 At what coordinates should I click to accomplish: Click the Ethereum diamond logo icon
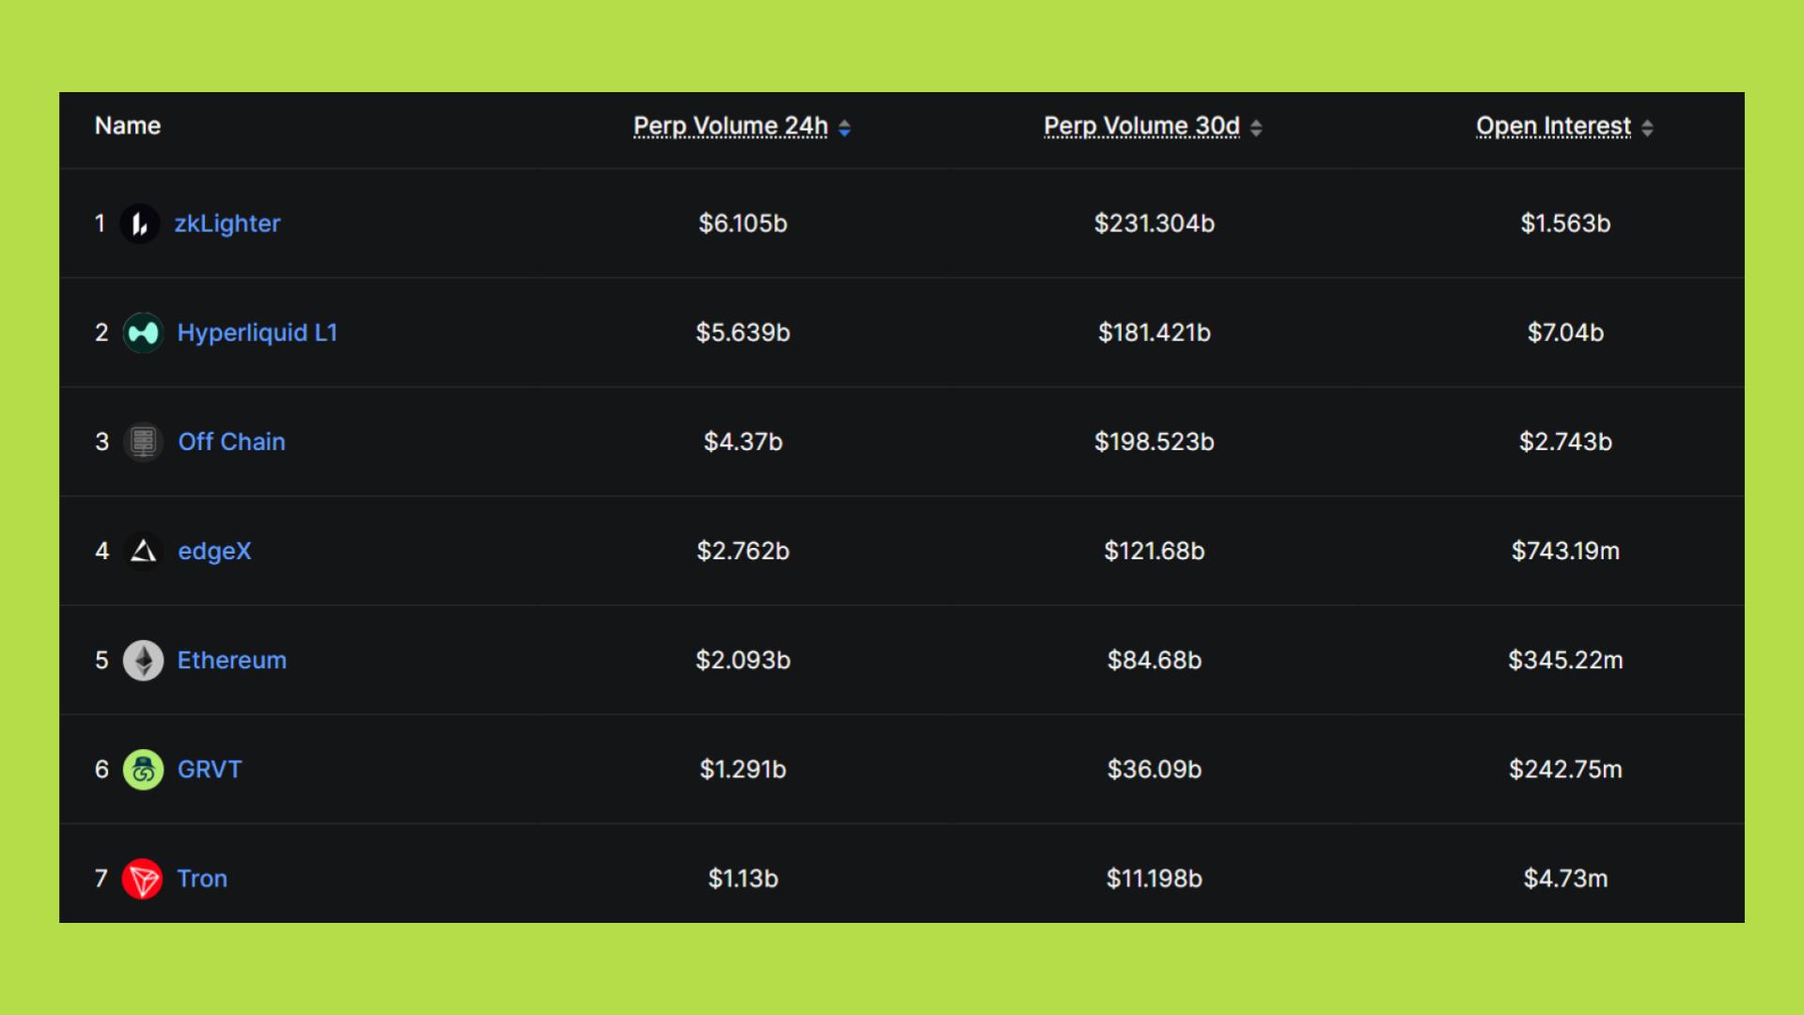[x=143, y=661]
